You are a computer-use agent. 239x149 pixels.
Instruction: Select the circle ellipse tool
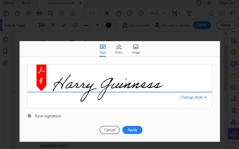[x=75, y=25]
